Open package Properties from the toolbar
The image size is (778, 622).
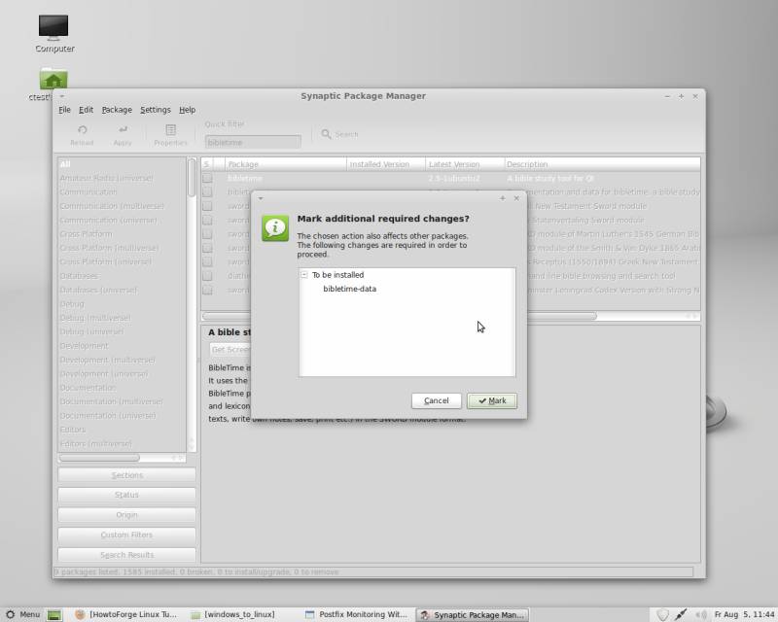click(x=170, y=134)
